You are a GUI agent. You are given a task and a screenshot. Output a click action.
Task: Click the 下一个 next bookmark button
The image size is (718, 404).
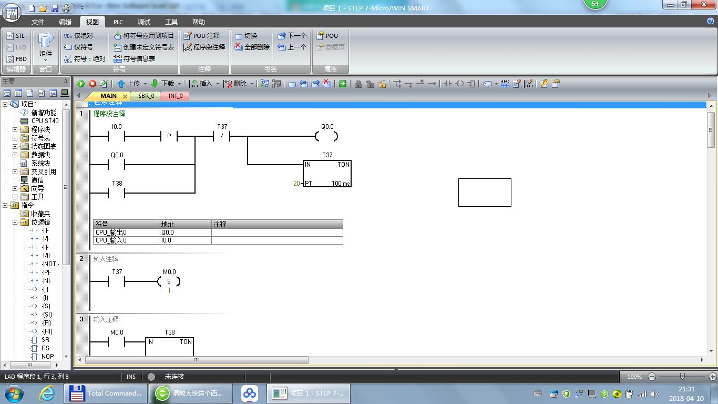point(292,36)
